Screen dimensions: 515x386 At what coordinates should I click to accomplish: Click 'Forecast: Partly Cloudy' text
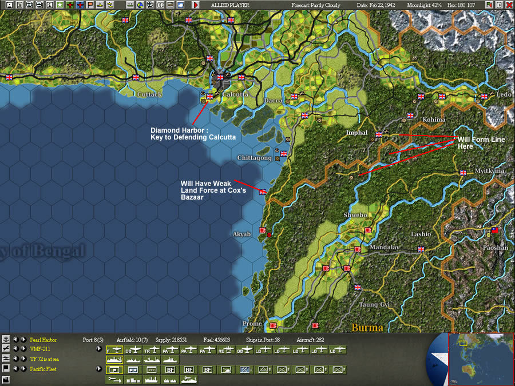[x=316, y=5]
